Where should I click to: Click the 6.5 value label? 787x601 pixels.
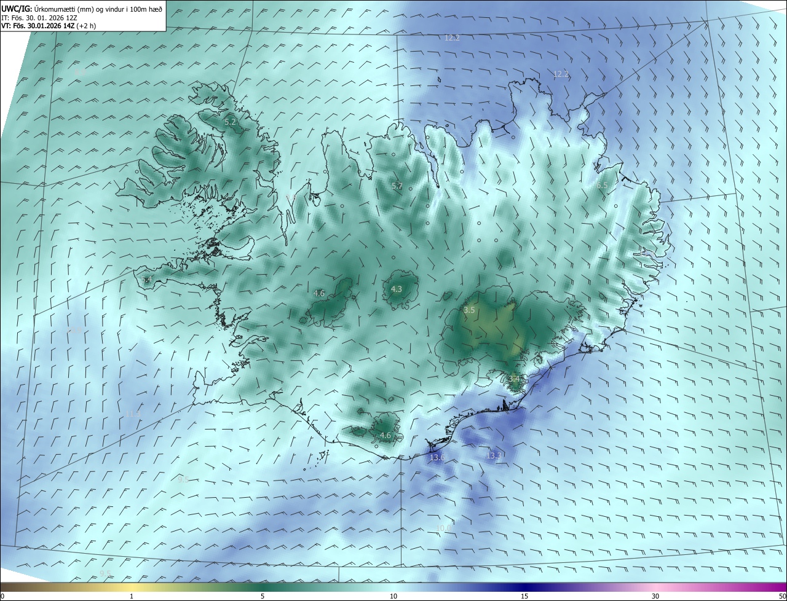coord(602,185)
